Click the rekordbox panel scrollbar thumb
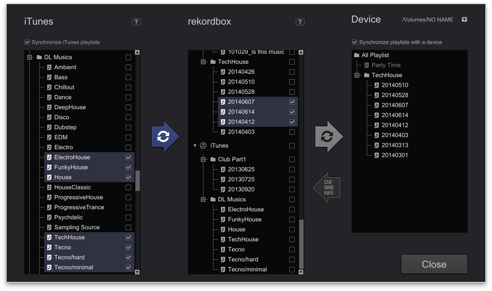 point(301,244)
